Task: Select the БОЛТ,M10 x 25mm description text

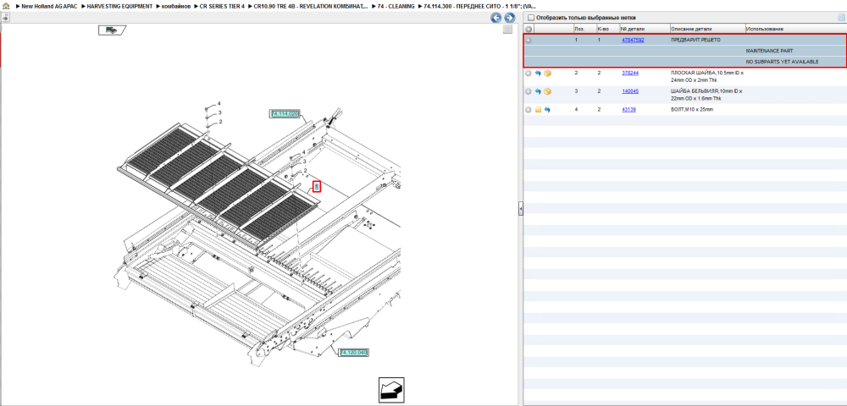Action: 692,109
